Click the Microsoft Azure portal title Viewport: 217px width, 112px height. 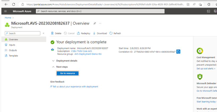22,11
